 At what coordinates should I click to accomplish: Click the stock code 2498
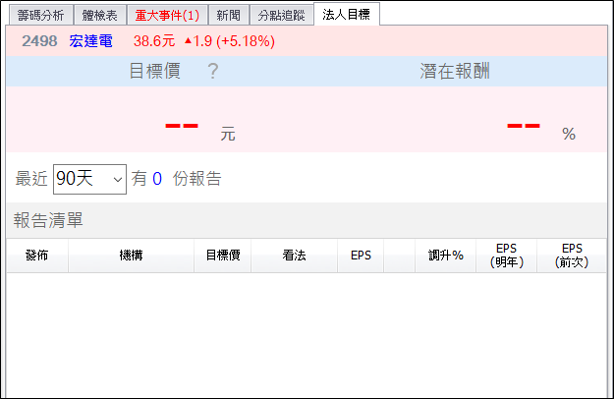pos(39,41)
